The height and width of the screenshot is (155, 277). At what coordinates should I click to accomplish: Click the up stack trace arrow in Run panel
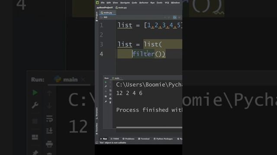click(110, 82)
